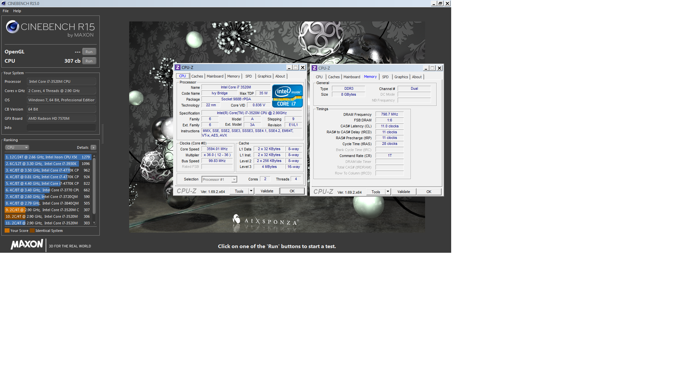Click OK in left CPU-Z window

click(x=292, y=191)
